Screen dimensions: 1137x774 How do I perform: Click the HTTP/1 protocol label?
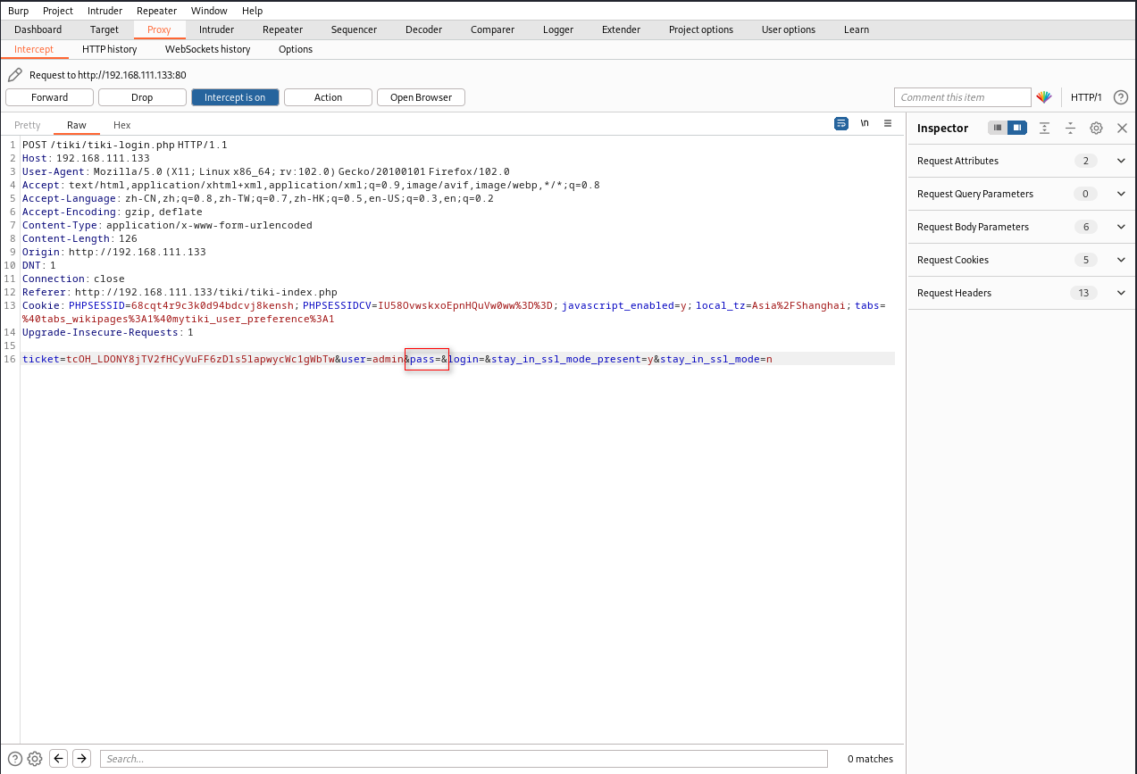pyautogui.click(x=1086, y=97)
